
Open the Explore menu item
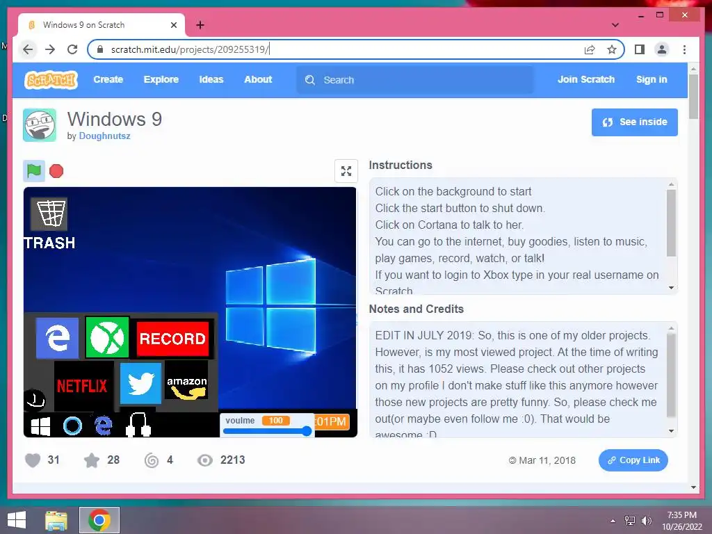pyautogui.click(x=161, y=79)
